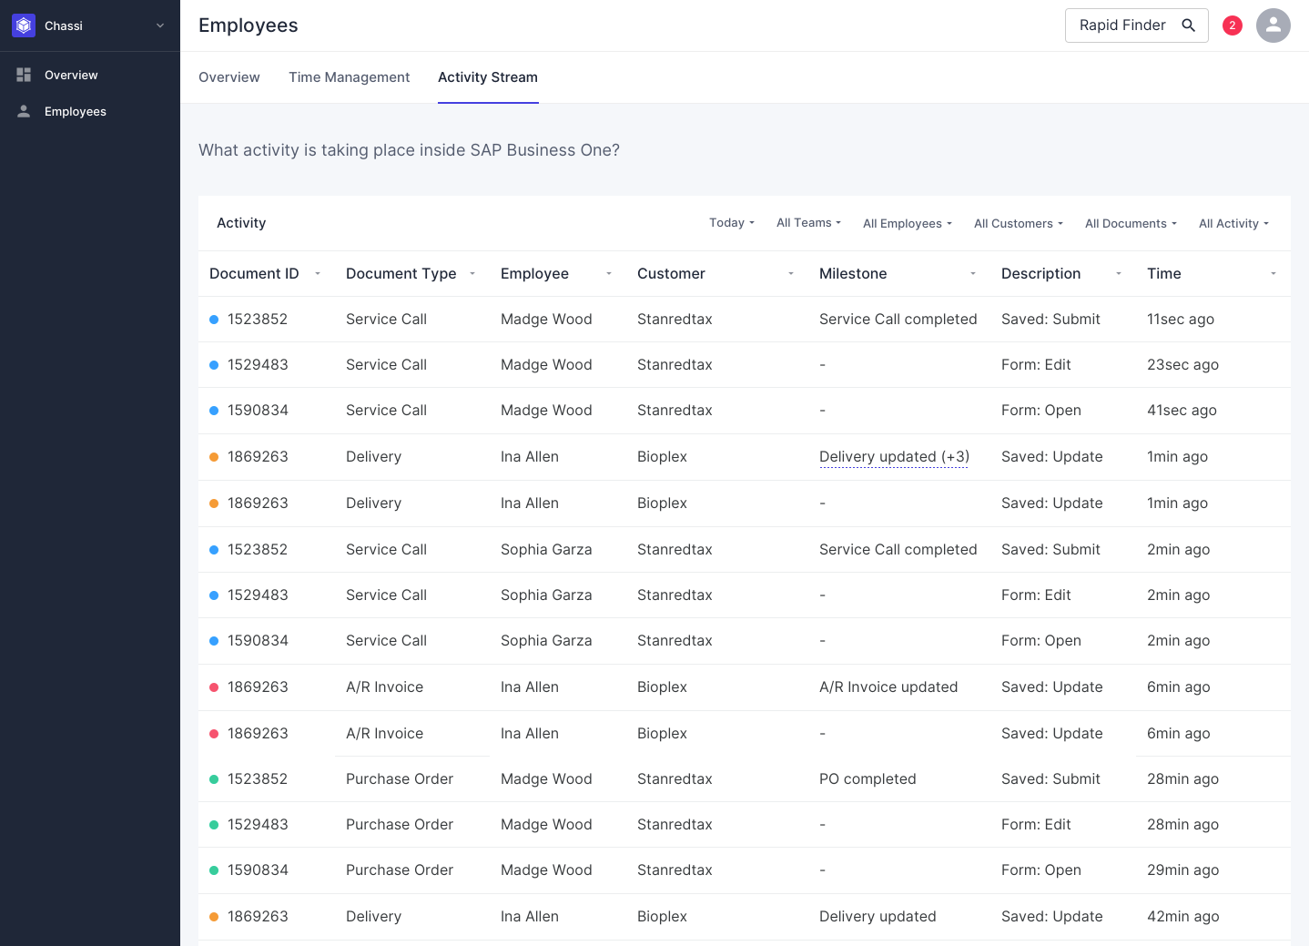Click the Overview dashboard icon in sidebar
Screen dimensions: 1309x946
pyautogui.click(x=24, y=75)
